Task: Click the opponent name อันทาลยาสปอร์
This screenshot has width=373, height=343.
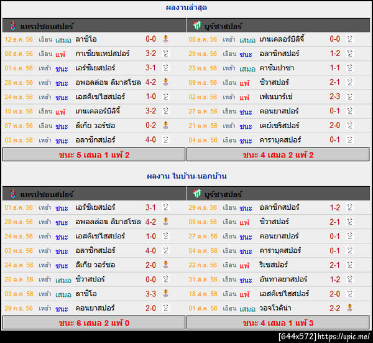Action: 283,279
